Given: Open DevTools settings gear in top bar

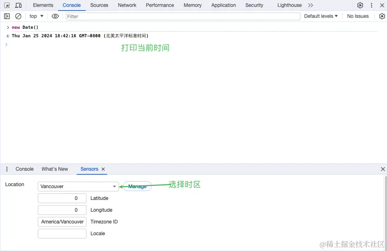Looking at the screenshot, I should pos(360,5).
